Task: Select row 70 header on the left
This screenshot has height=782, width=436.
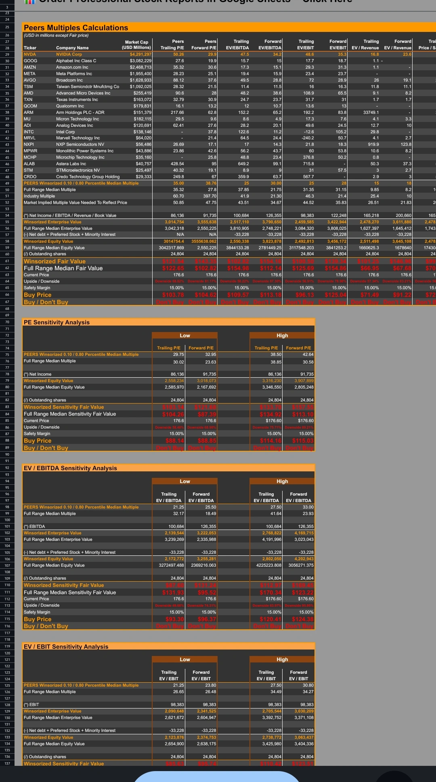Action: point(7,322)
